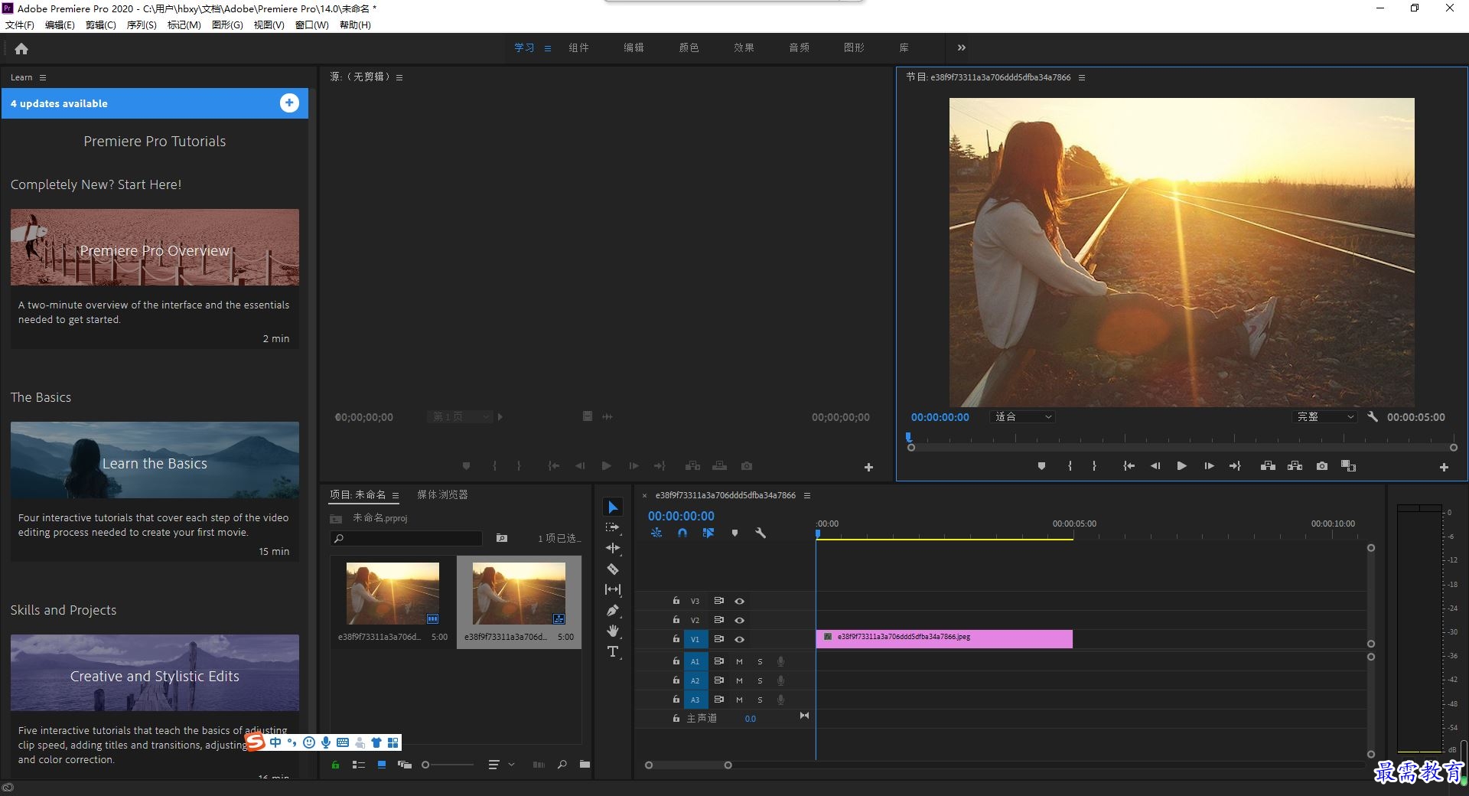Click the Lift button in Program monitor
Image resolution: width=1469 pixels, height=796 pixels.
pyautogui.click(x=1268, y=466)
